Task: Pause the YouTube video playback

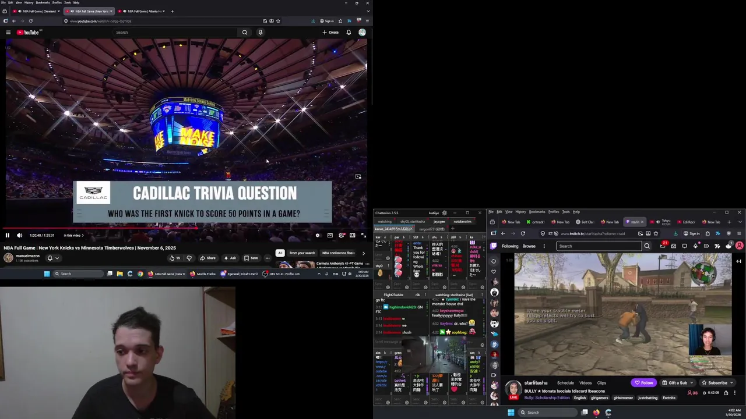Action: tap(8, 235)
